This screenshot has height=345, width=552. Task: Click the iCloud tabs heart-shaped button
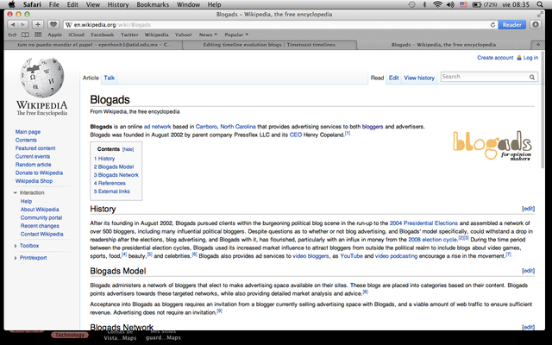click(53, 25)
